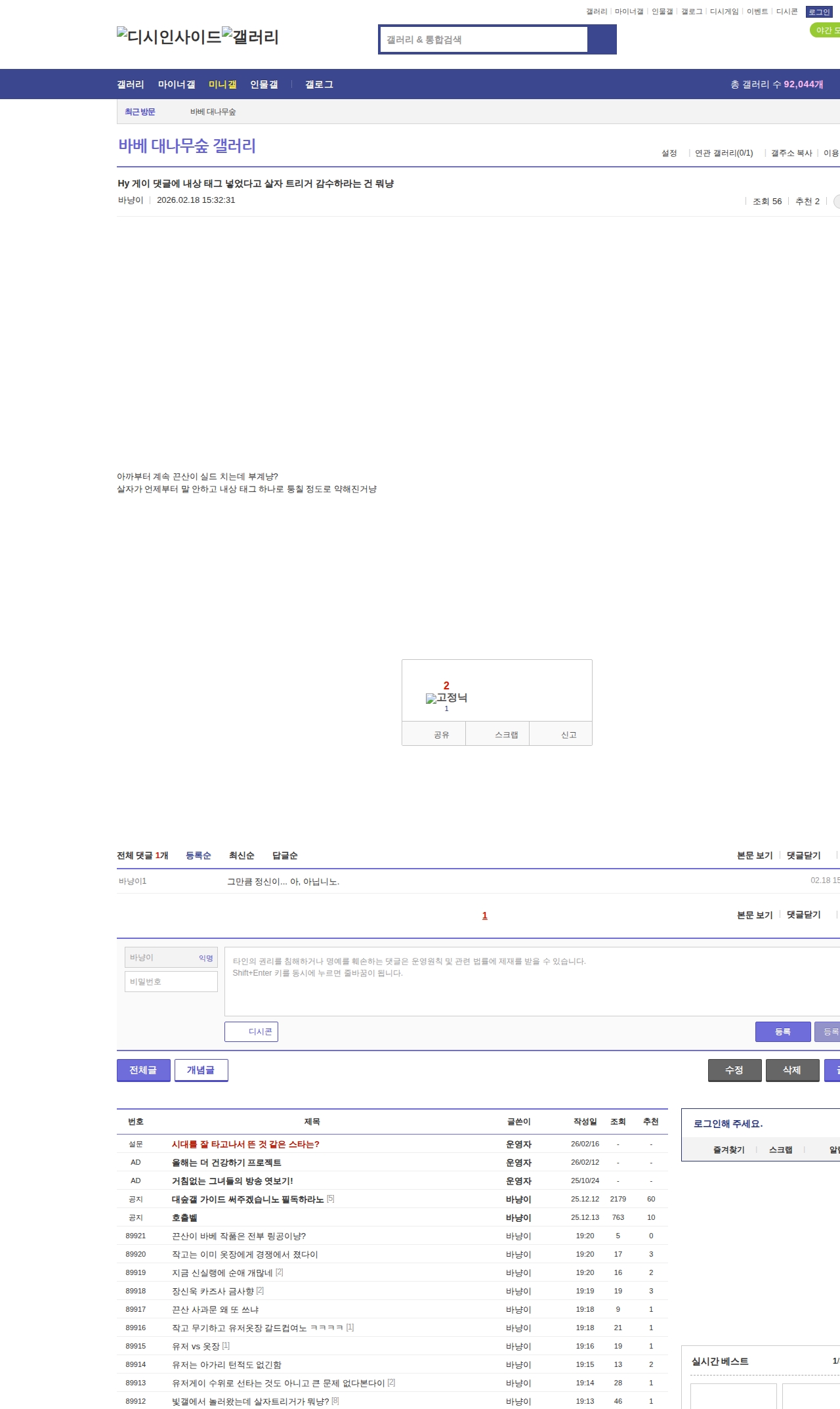
Task: Select 갤러리 in the blue navigation bar
Action: click(x=131, y=85)
